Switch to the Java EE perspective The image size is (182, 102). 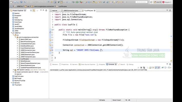point(158,2)
